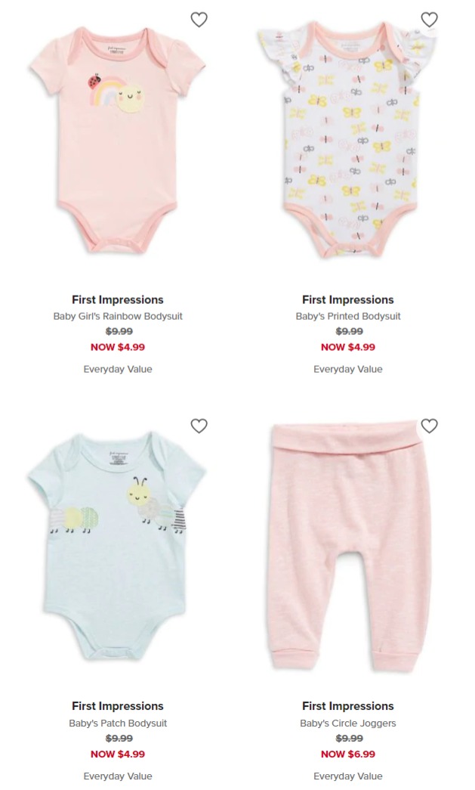
Task: Favorite the Circle Joggers with heart icon
Action: (429, 426)
